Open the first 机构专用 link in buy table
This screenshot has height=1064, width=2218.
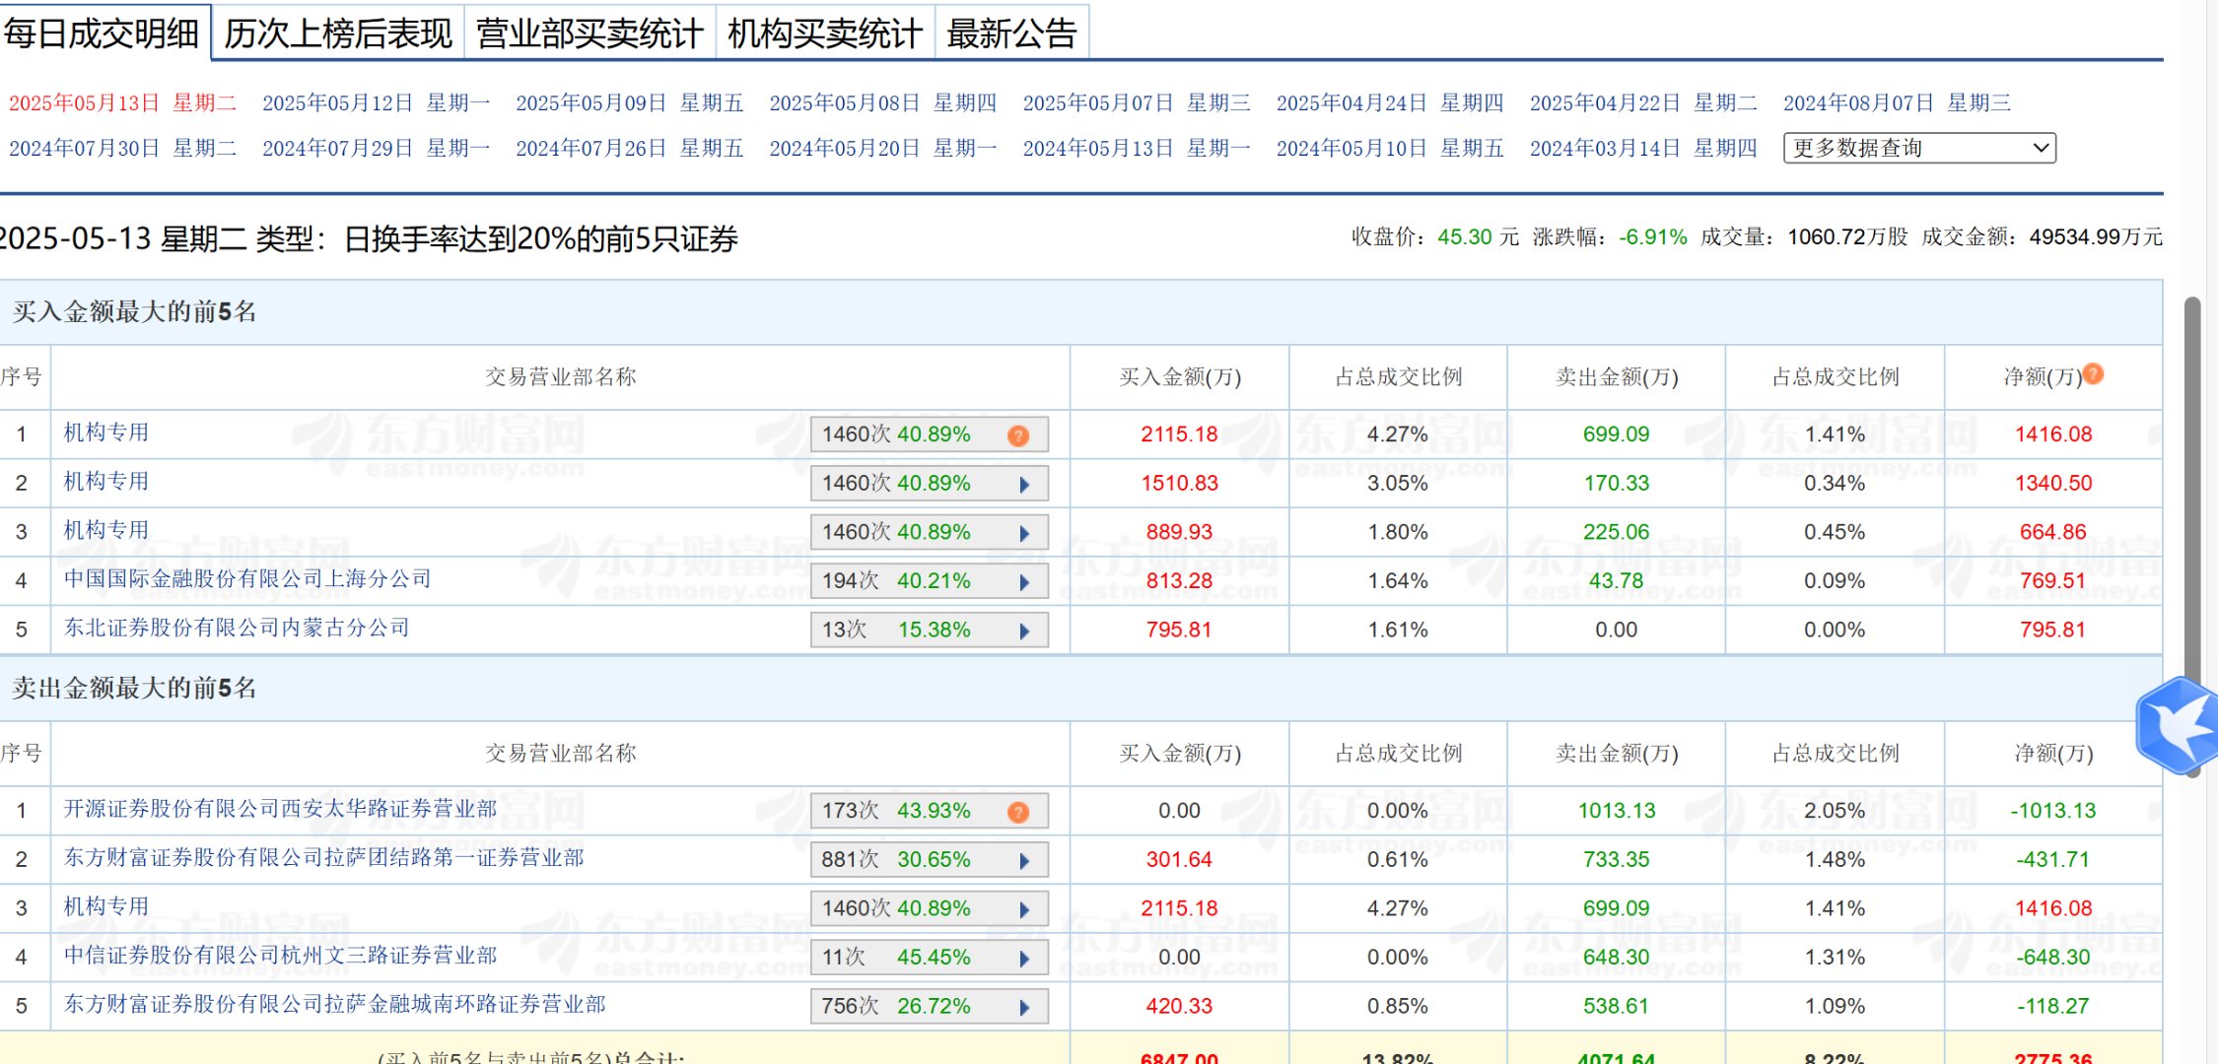point(103,433)
